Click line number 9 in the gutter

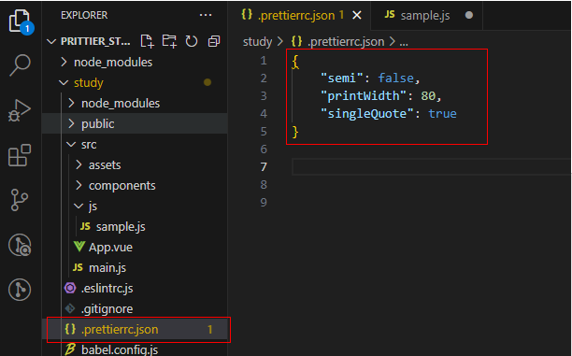(x=264, y=202)
